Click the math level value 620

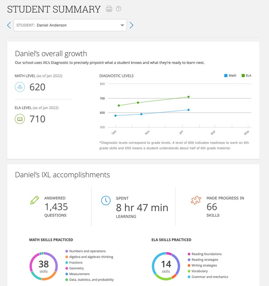pos(37,87)
